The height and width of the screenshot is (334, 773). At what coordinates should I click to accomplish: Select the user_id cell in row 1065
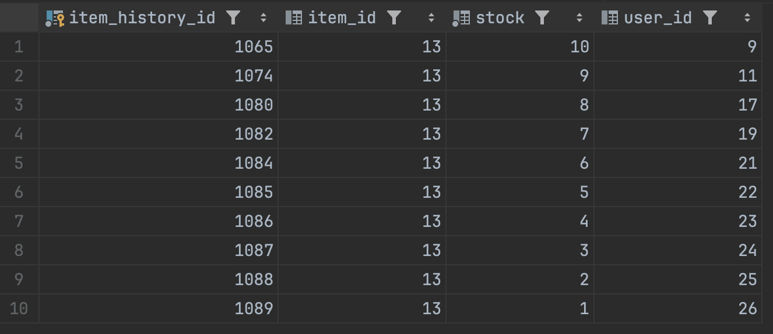(x=678, y=47)
